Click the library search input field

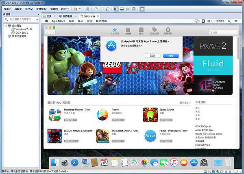pos(21,19)
